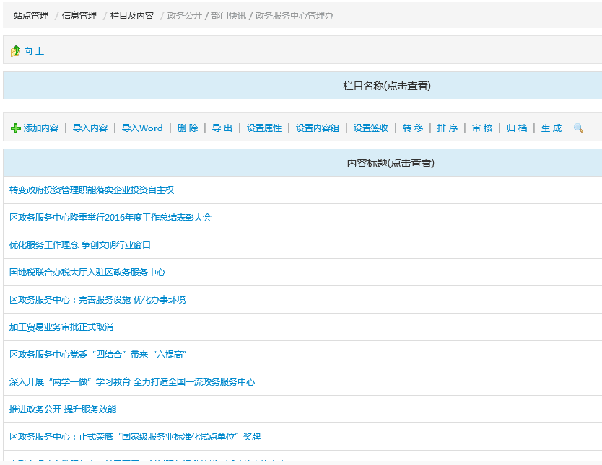Choose 转移 in the toolbar
602x465 pixels.
coord(413,128)
